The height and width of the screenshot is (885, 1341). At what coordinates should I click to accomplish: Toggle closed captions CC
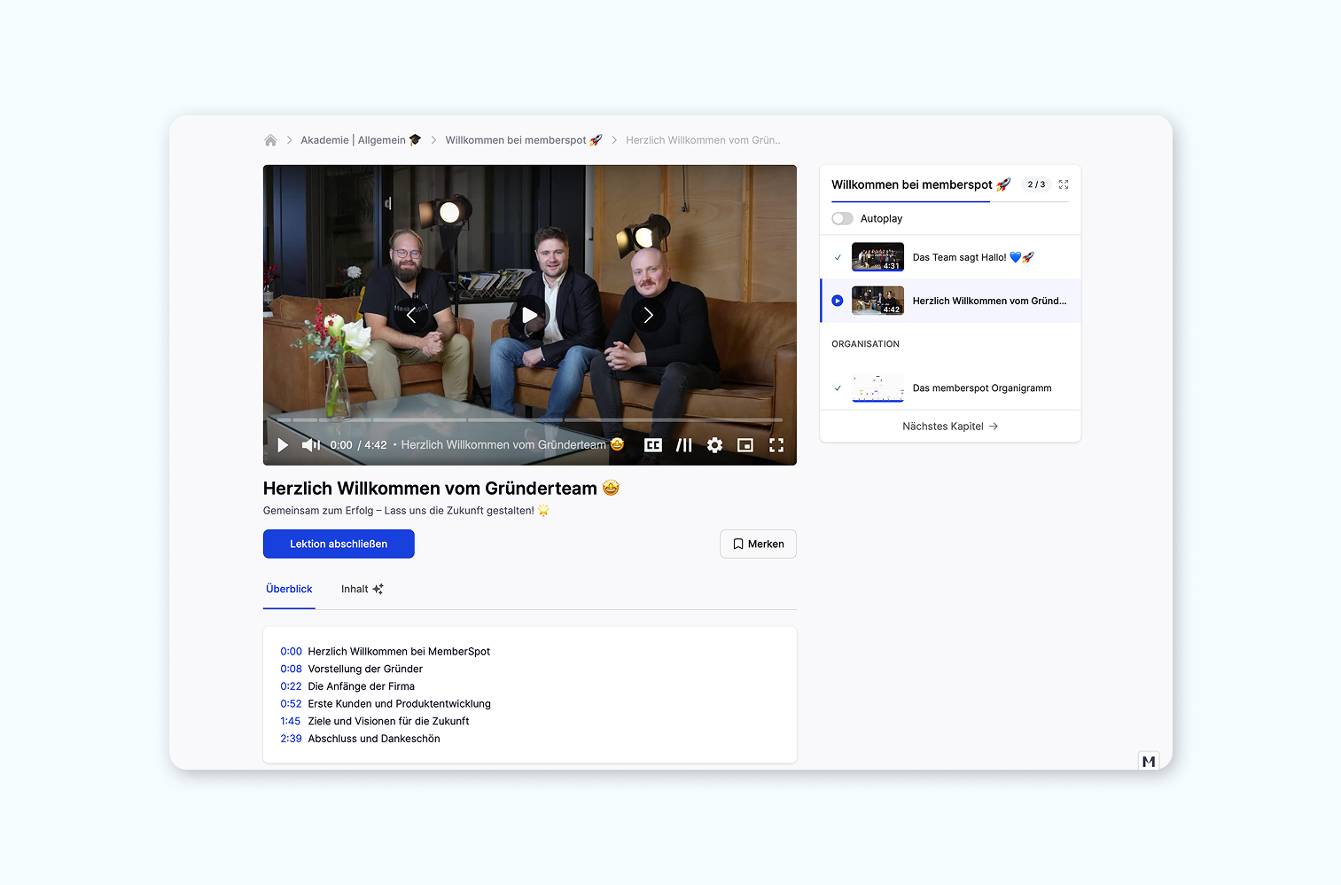653,445
